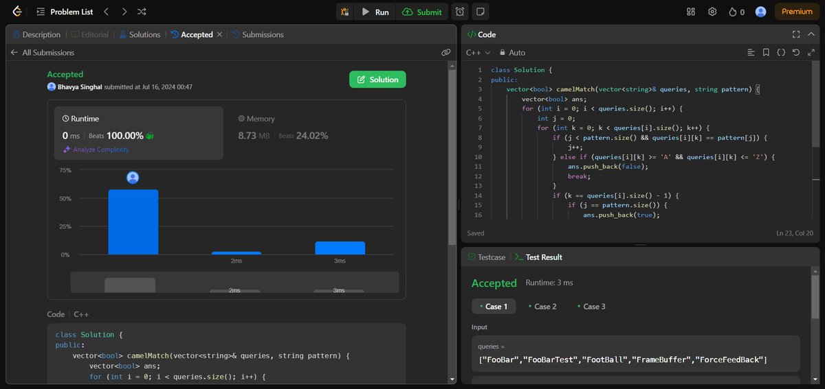Click the LeetCode logo icon
The height and width of the screenshot is (389, 825).
pyautogui.click(x=16, y=12)
